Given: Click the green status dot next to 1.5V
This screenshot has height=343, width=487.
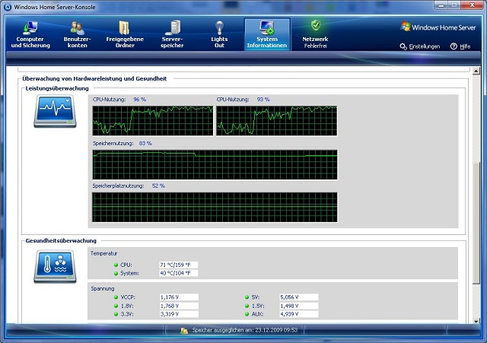Looking at the screenshot, I should click(247, 306).
